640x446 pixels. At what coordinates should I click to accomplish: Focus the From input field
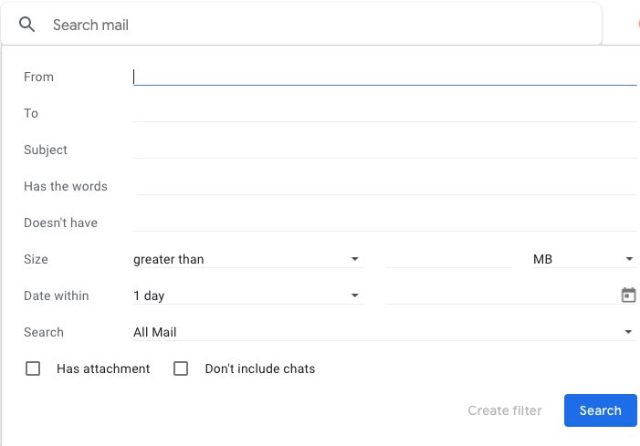pyautogui.click(x=383, y=77)
